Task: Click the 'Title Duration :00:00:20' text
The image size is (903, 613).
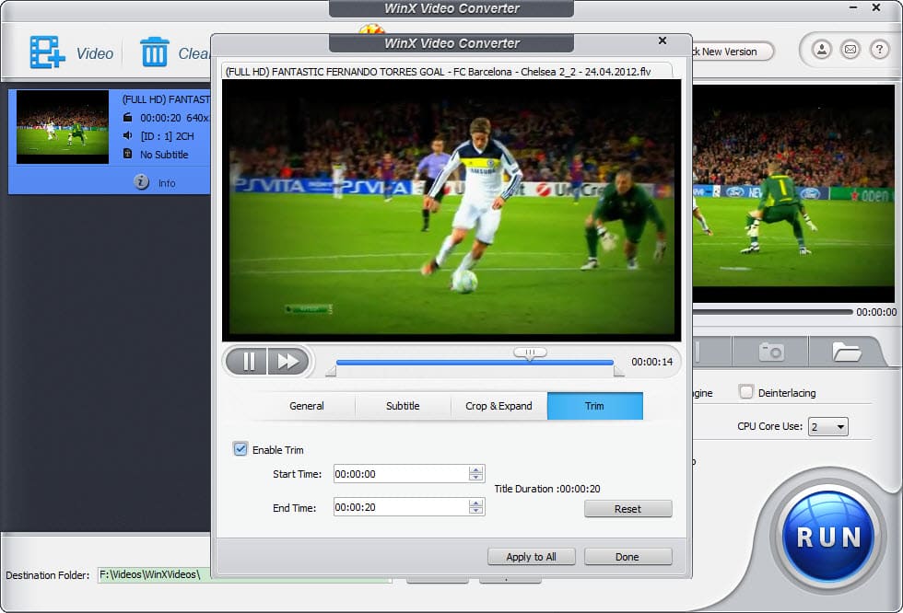Action: [x=547, y=489]
